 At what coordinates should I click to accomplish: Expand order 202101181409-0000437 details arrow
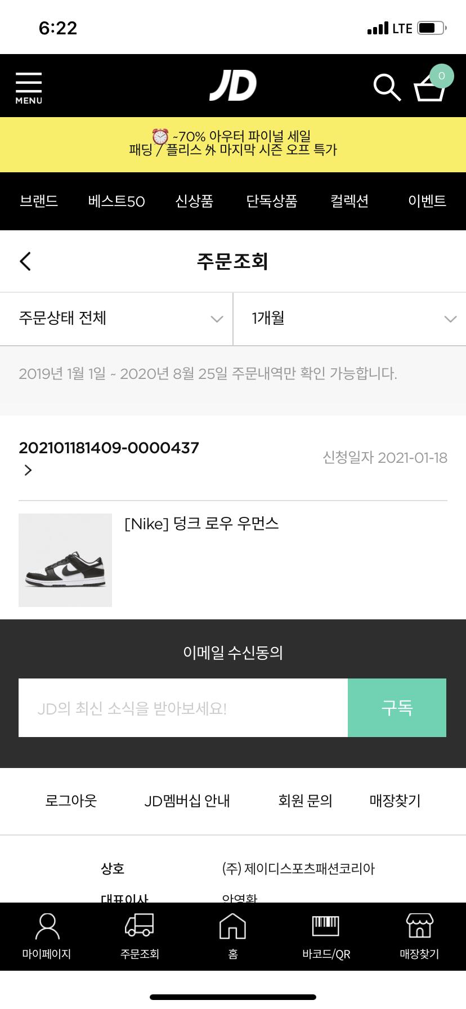(x=28, y=470)
